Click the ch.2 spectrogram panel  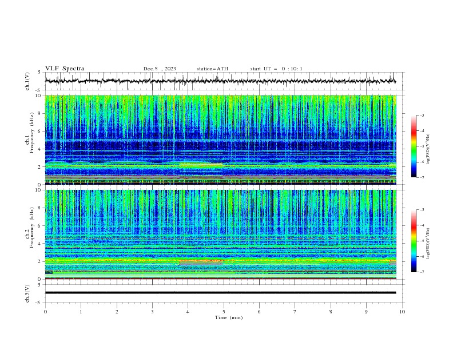click(221, 234)
